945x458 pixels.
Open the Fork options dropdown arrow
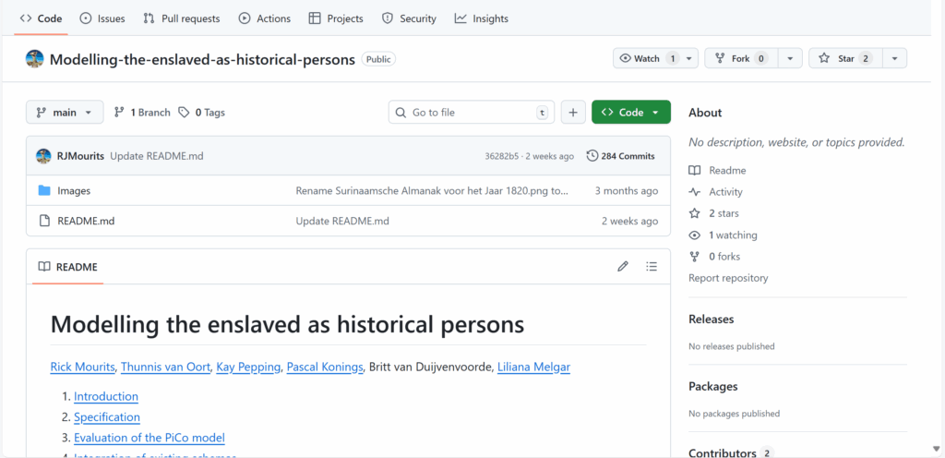click(789, 58)
